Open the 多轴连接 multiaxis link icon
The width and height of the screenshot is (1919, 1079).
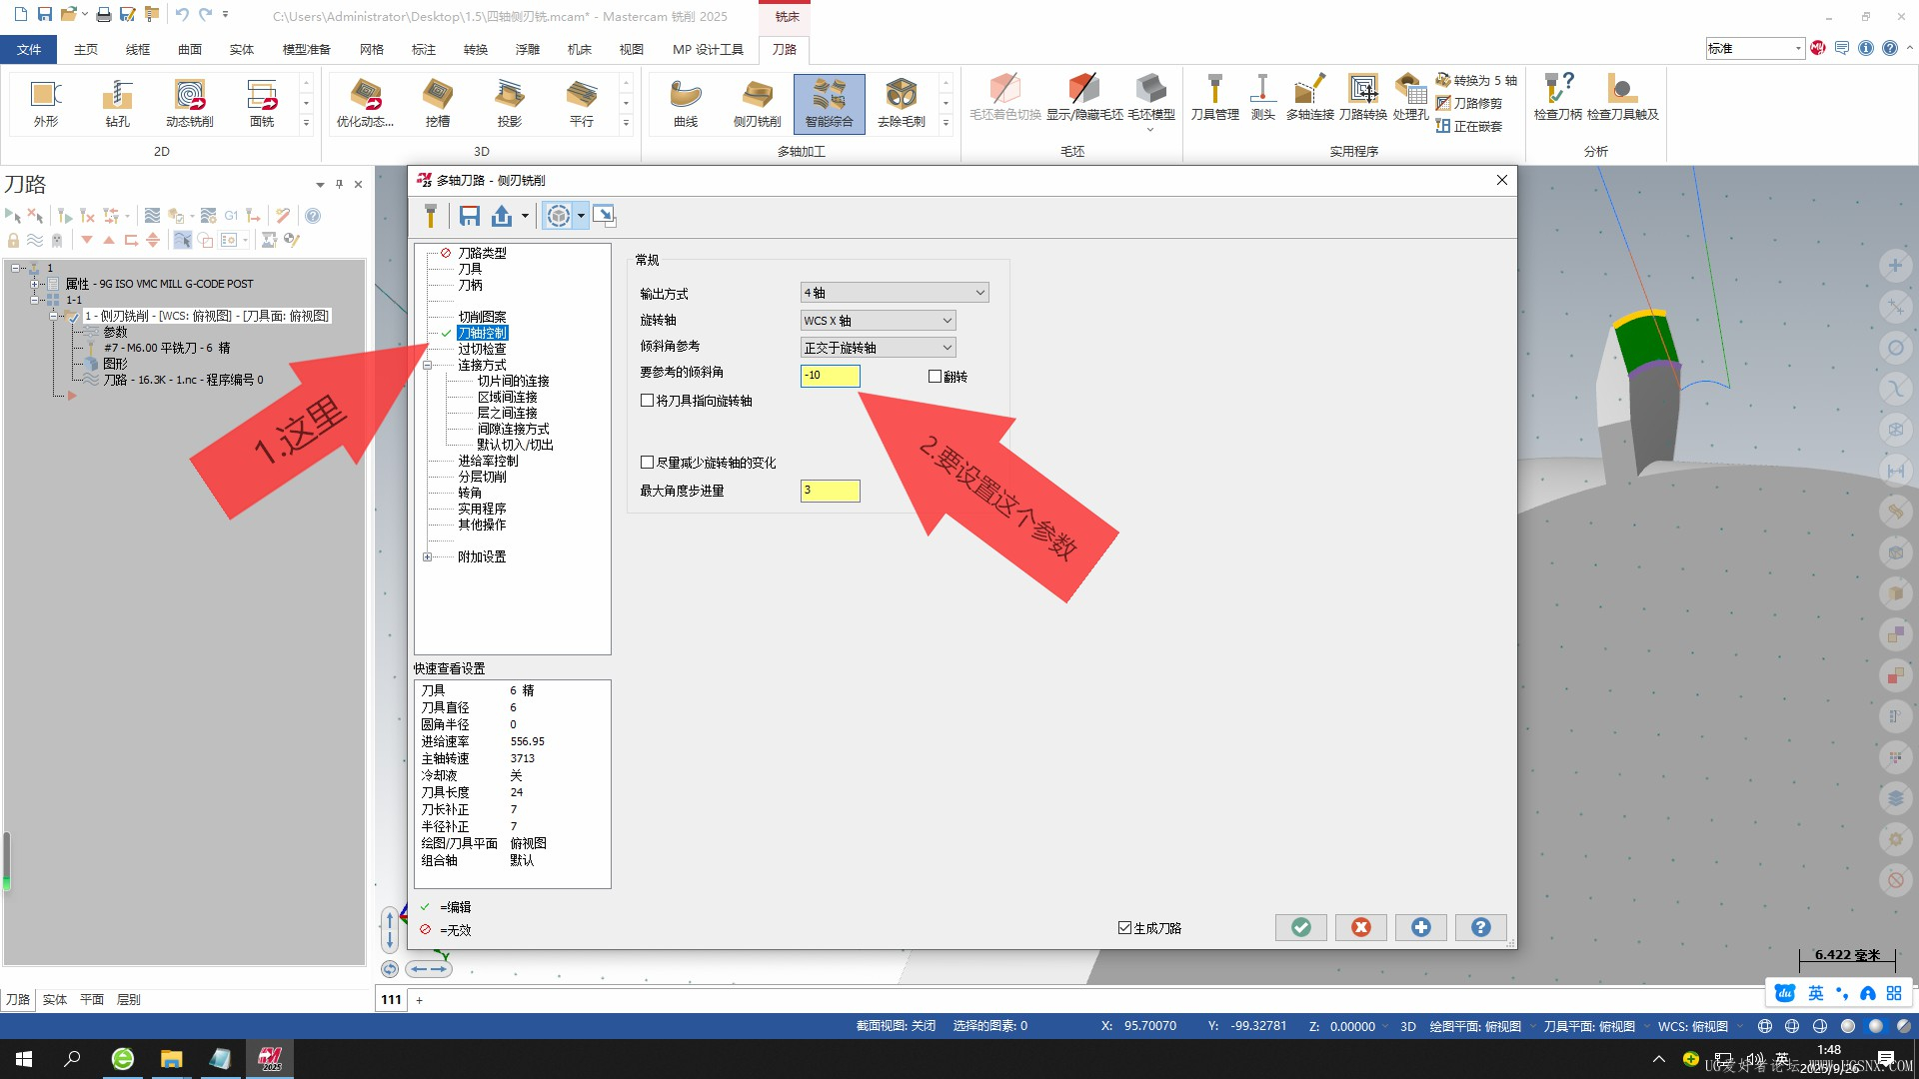tap(1309, 97)
